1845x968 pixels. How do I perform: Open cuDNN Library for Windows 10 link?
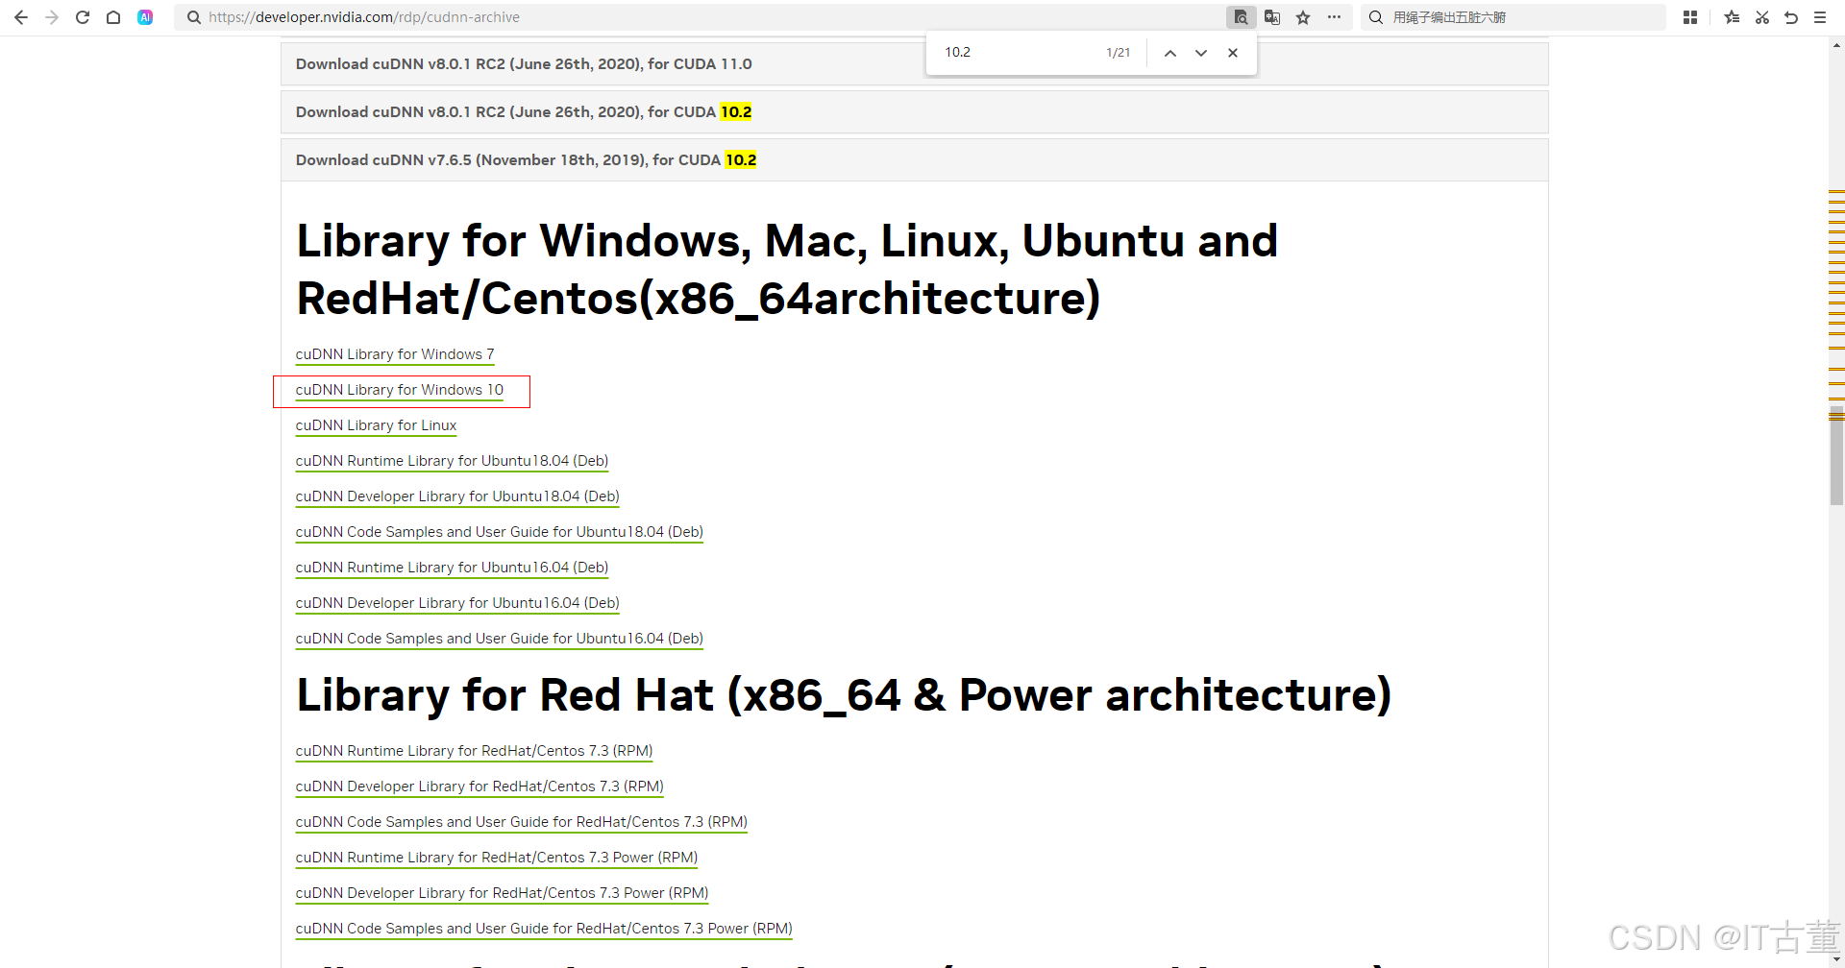tap(399, 390)
